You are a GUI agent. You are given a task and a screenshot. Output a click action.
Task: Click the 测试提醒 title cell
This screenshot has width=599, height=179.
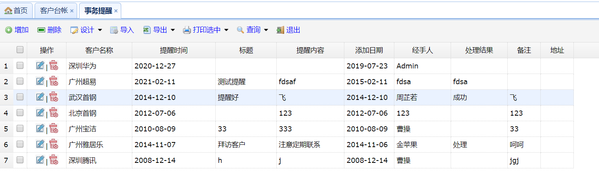coord(246,82)
